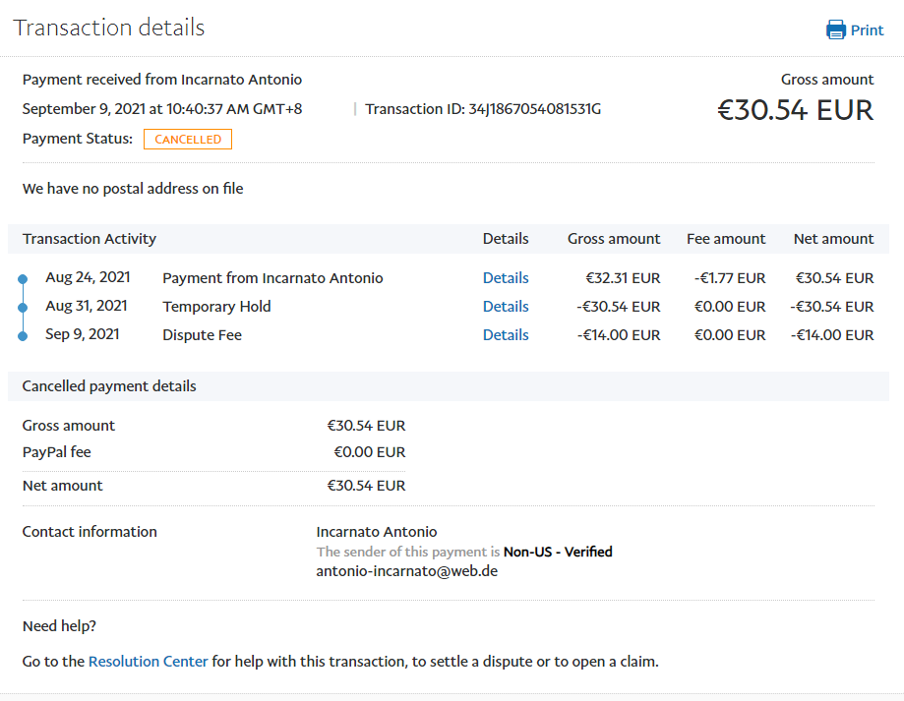
Task: Click the Non-US - Verified sender status
Action: (558, 552)
